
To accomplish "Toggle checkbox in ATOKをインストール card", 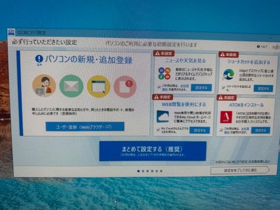I will pos(221,130).
